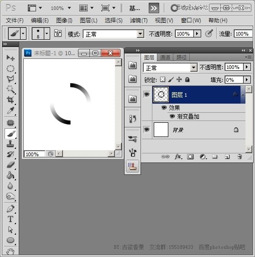Viewport: 255px width, 257px height.
Task: Open options bar 不透明度 slider arrow
Action: (197, 34)
